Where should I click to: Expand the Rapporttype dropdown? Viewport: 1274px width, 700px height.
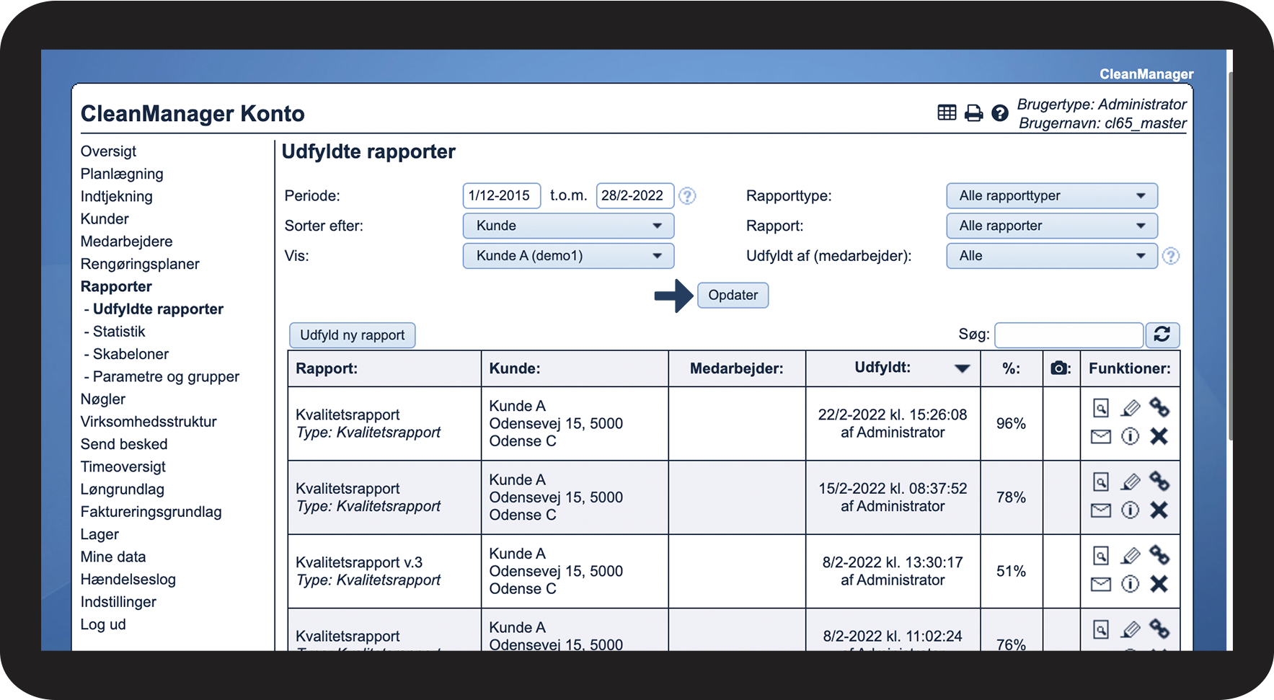coord(1051,196)
